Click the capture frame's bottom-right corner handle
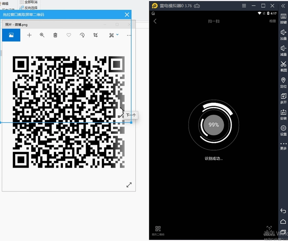Screen dimensions: 288x241 (x=131, y=122)
